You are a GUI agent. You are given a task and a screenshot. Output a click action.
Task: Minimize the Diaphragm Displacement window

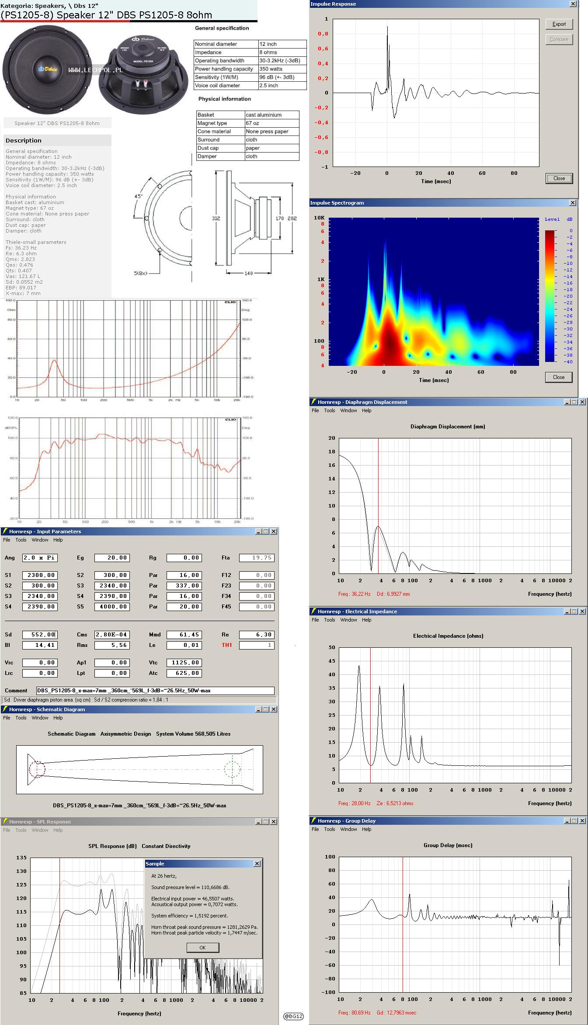point(567,402)
